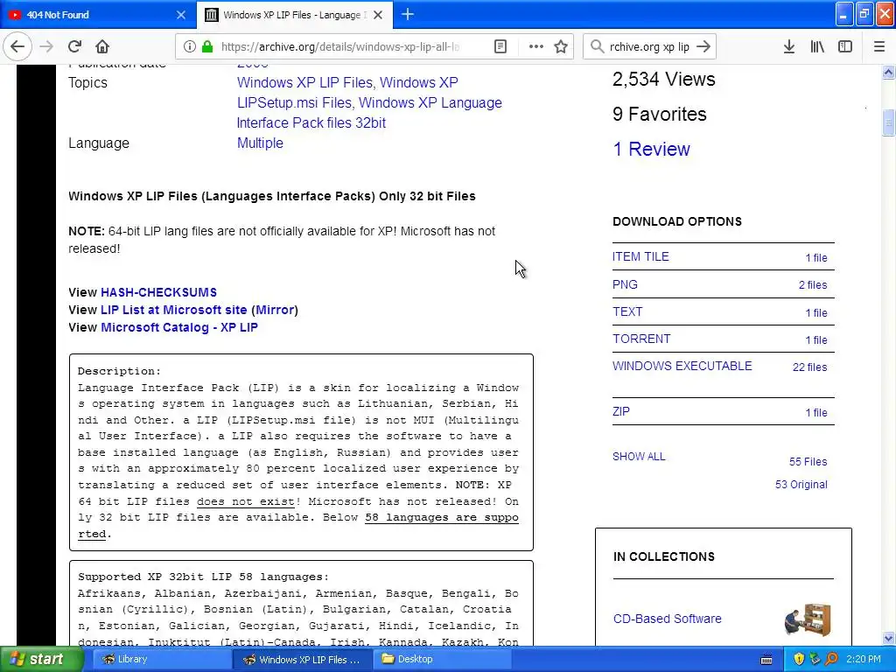Open the Firefox home page
896x672 pixels.
[x=102, y=46]
